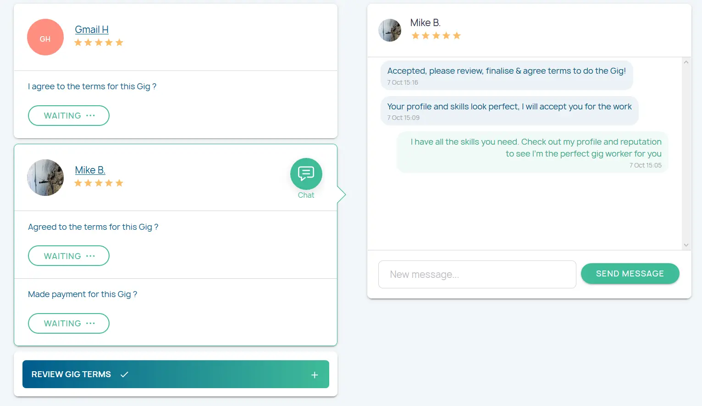
Task: Open chat with Mike B.
Action: click(306, 174)
